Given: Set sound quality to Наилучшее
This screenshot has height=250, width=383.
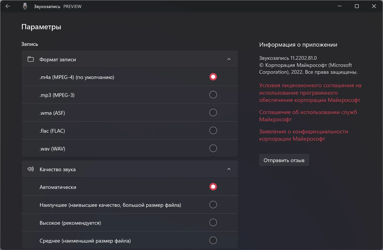Looking at the screenshot, I should pos(213,205).
